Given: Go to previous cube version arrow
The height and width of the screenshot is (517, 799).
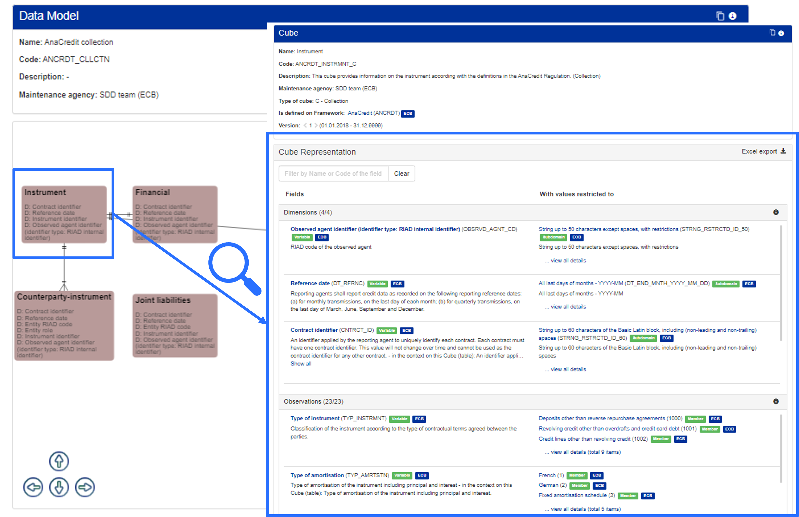Looking at the screenshot, I should point(305,125).
